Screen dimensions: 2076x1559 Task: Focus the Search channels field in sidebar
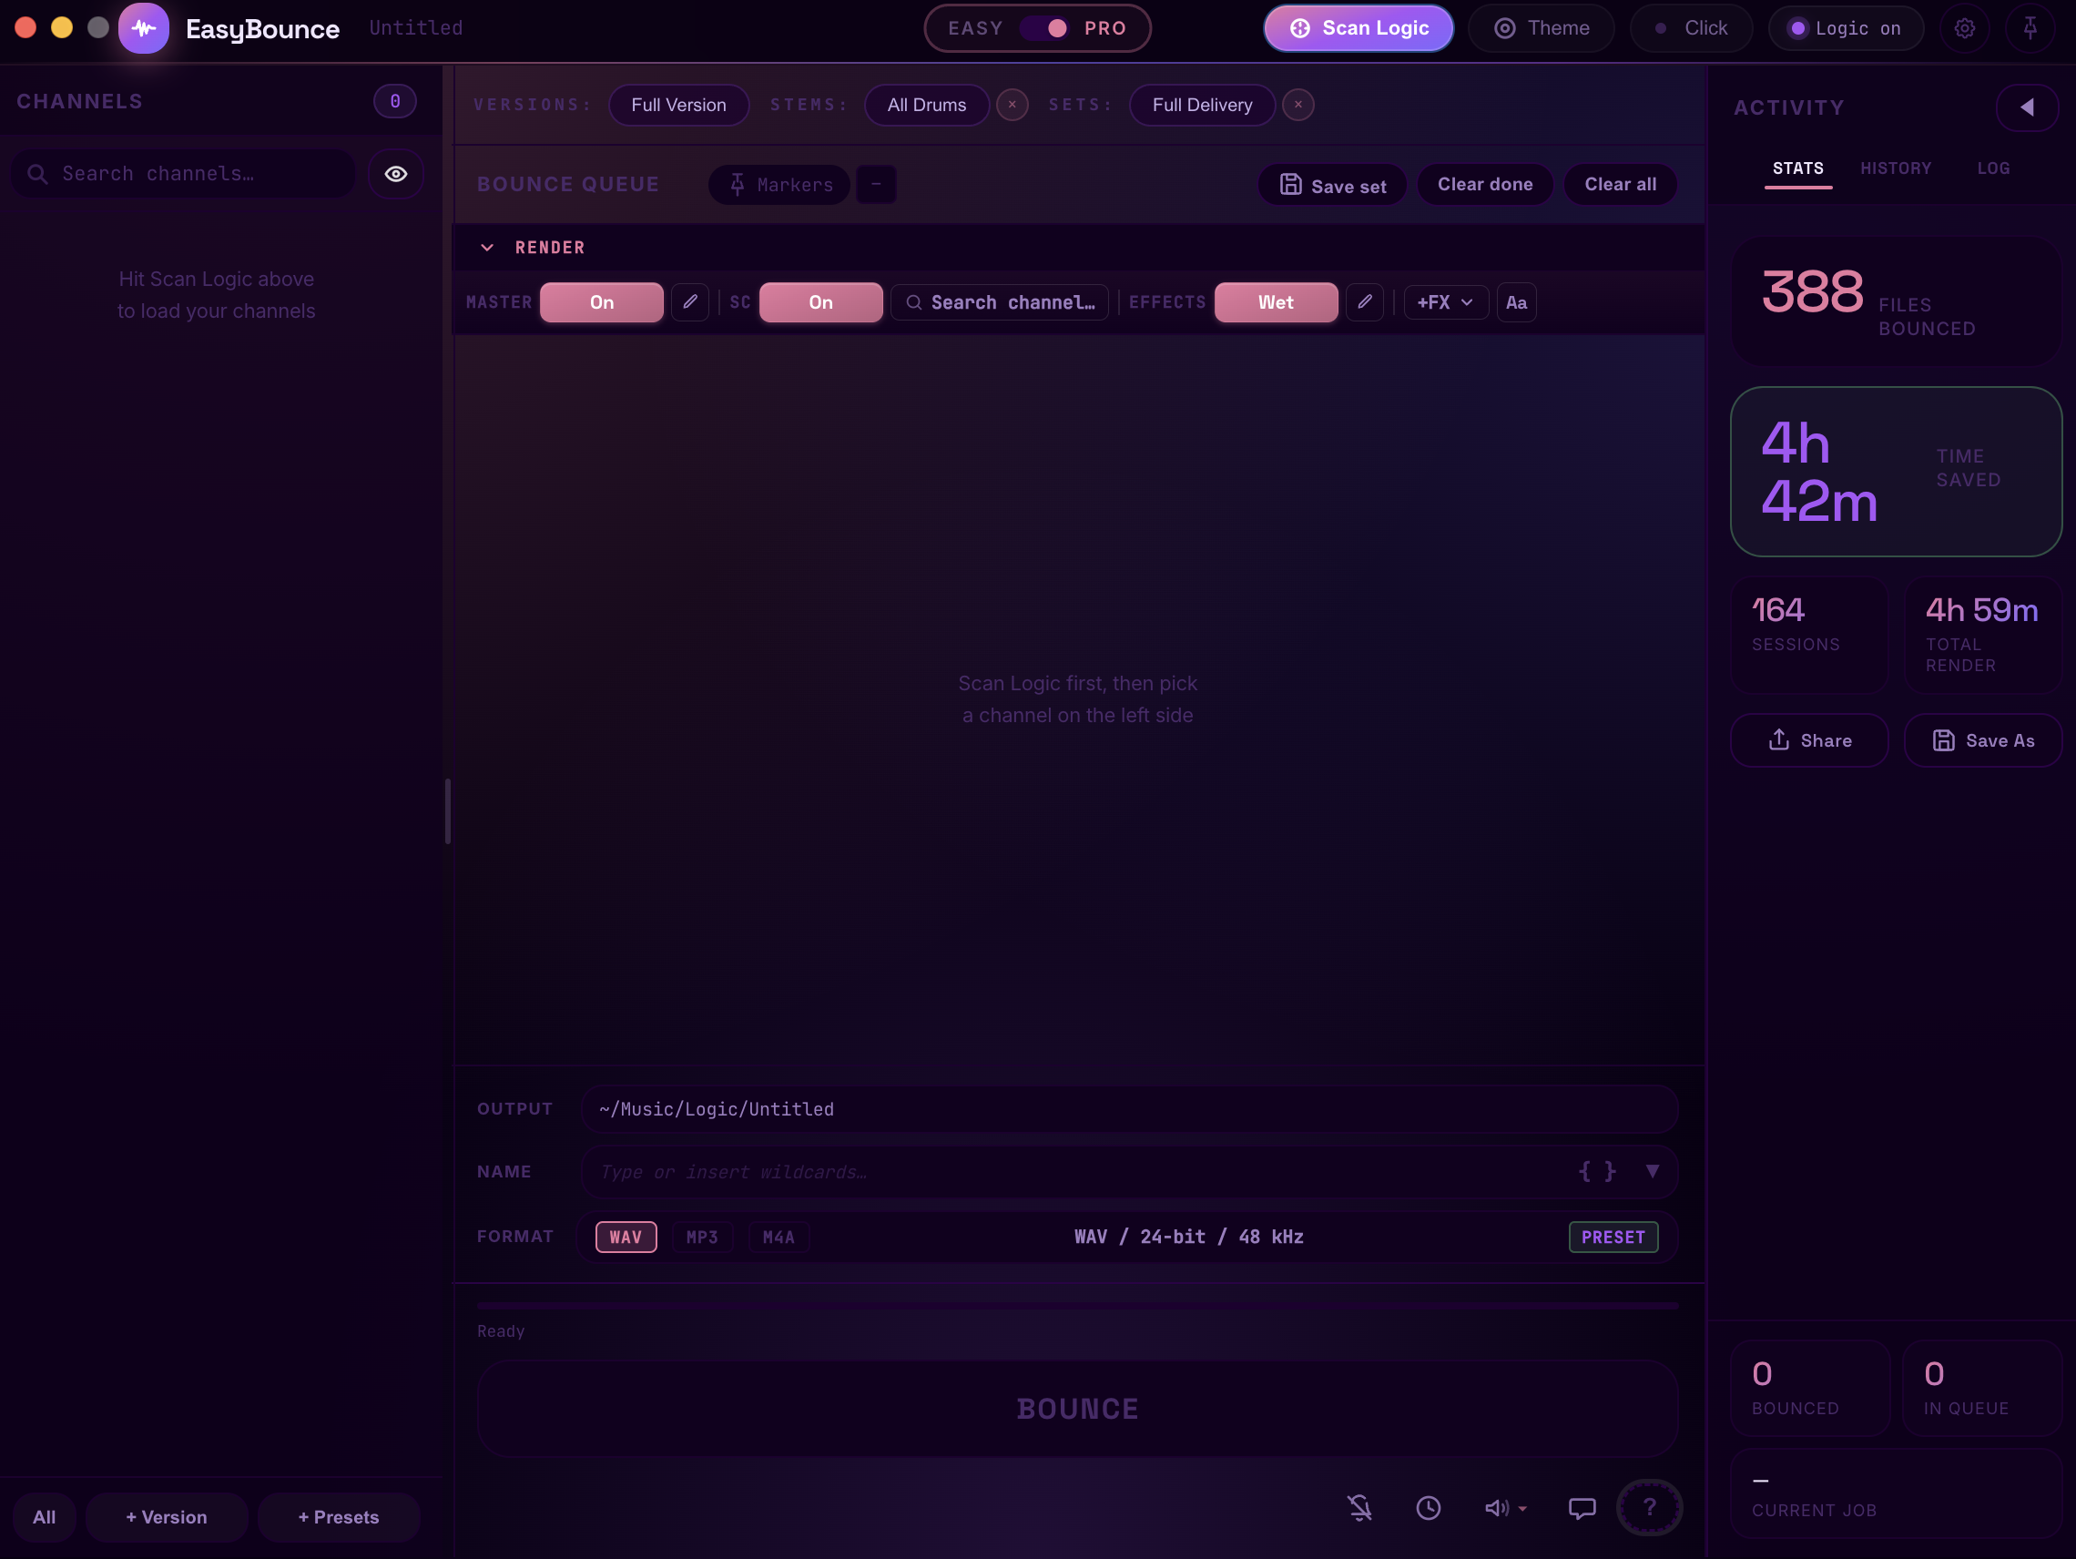(x=184, y=174)
